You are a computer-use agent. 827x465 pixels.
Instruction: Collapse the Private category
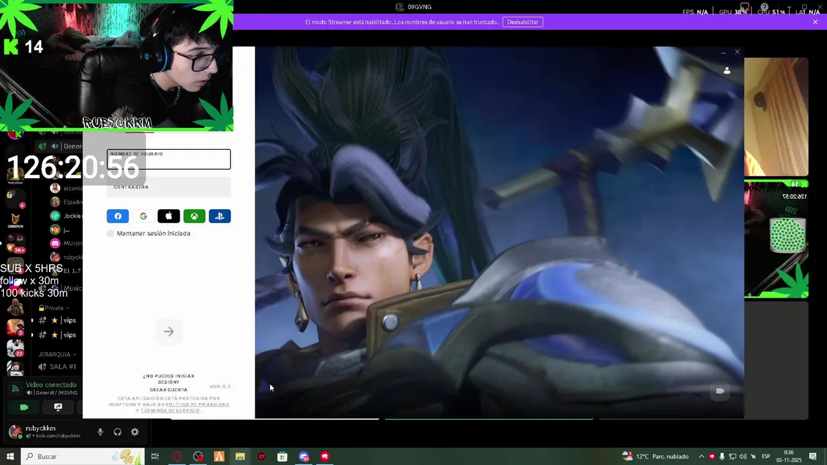[x=54, y=308]
